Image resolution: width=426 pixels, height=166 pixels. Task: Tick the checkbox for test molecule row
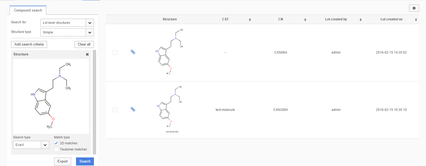(115, 110)
